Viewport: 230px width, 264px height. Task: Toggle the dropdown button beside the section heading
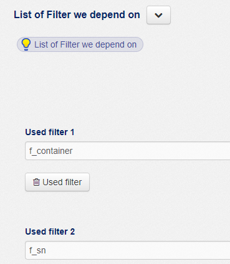(158, 15)
